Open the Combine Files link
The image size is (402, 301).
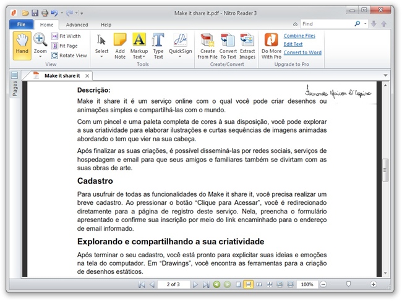click(x=299, y=36)
